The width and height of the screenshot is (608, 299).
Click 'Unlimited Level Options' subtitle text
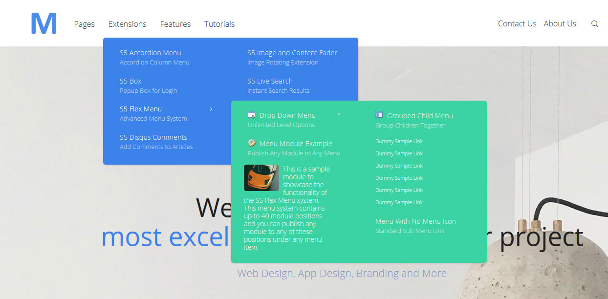pyautogui.click(x=282, y=125)
